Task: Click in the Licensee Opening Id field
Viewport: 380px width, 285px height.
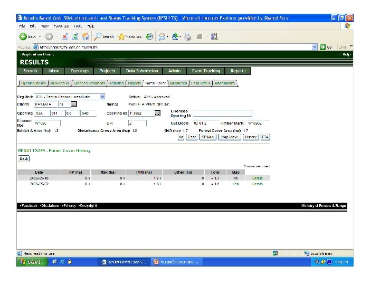Action: pos(223,113)
